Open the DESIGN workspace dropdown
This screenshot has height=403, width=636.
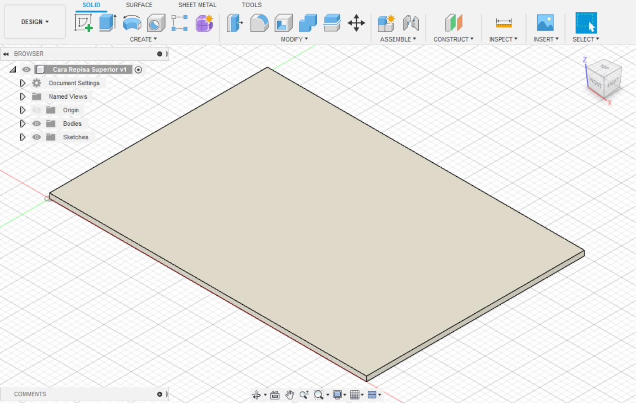click(x=35, y=22)
